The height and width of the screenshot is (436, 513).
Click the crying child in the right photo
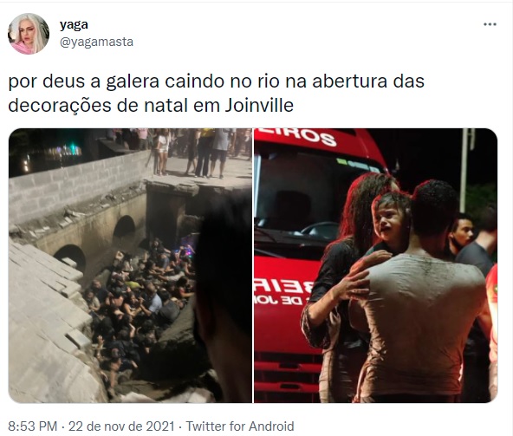click(x=391, y=219)
